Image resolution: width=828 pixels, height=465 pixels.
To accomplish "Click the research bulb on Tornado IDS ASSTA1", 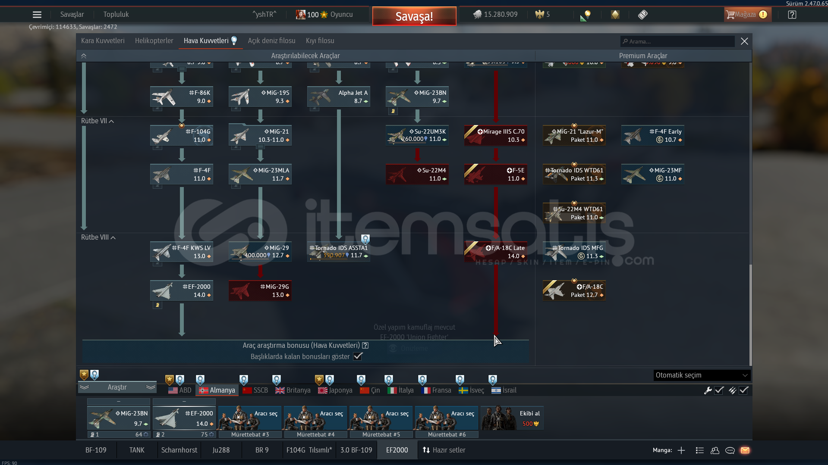I will pyautogui.click(x=365, y=239).
